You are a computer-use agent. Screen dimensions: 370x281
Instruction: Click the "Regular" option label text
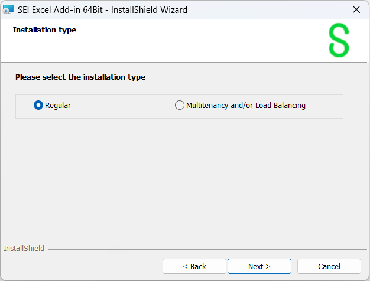click(58, 106)
